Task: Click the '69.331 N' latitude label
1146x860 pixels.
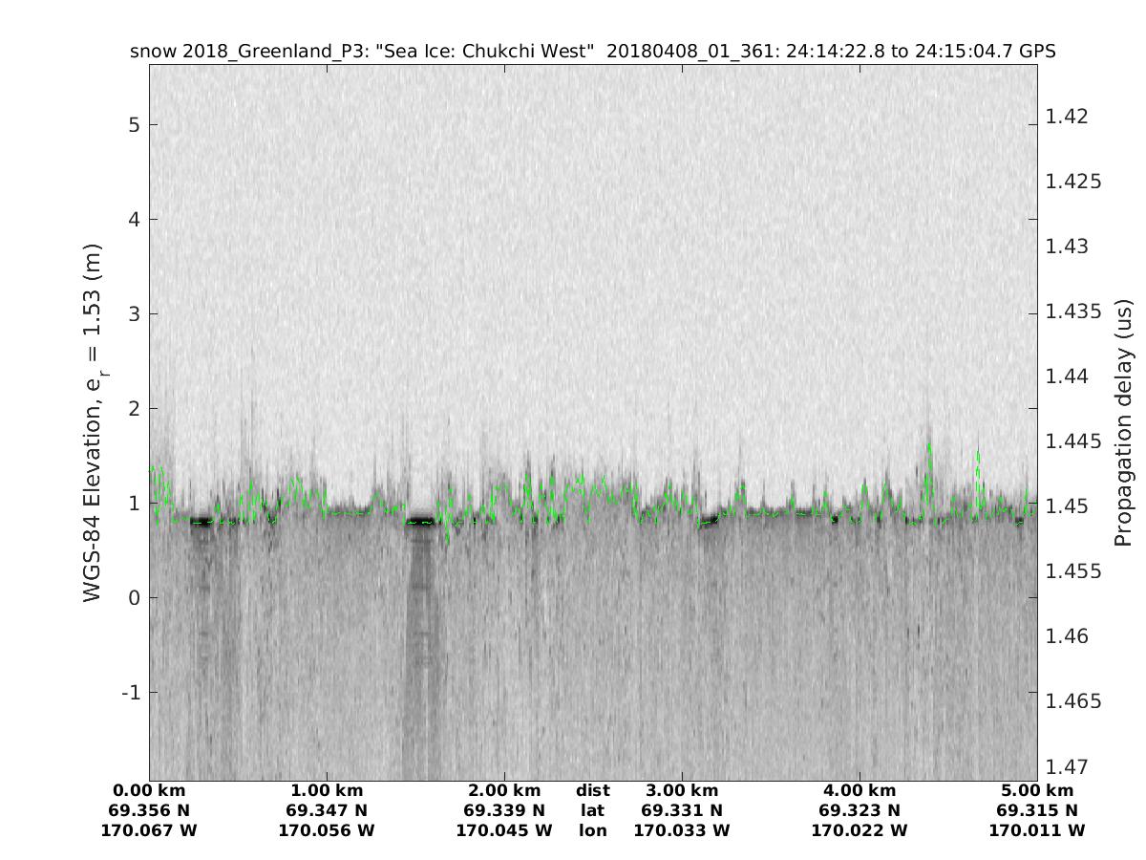Action: (682, 810)
